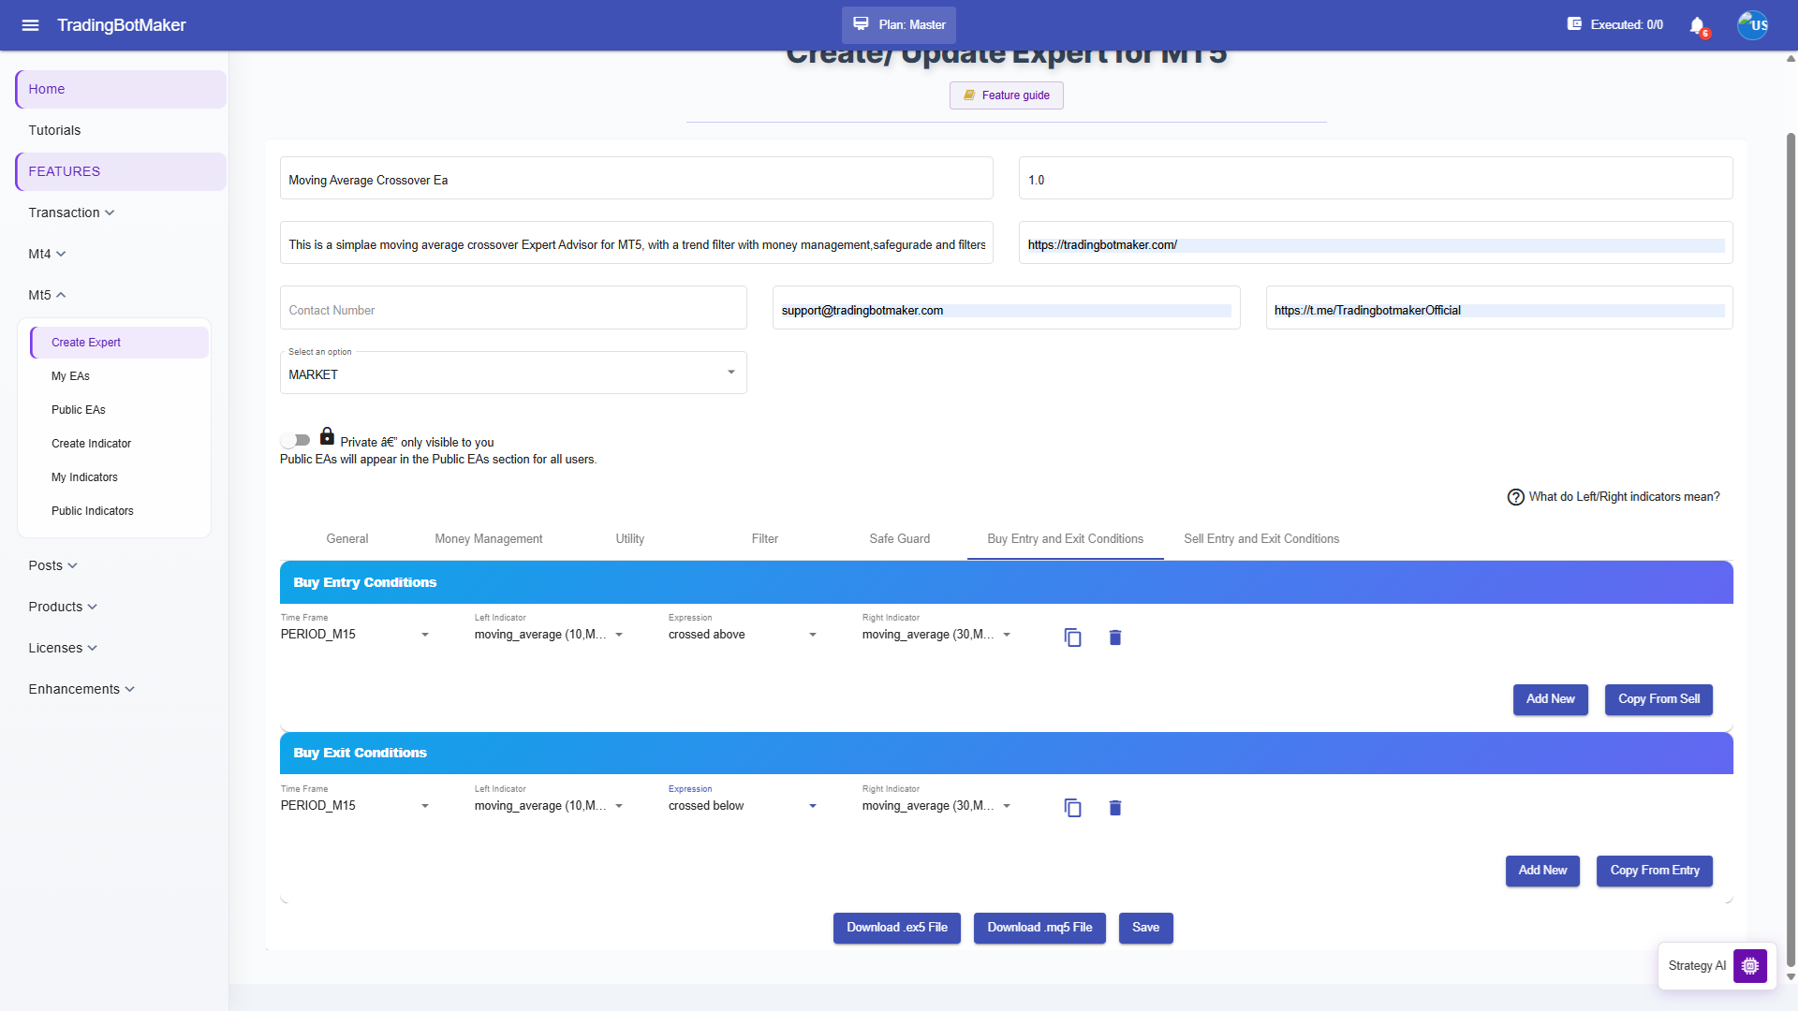The width and height of the screenshot is (1798, 1011).
Task: Open the notifications bell
Action: point(1698,25)
